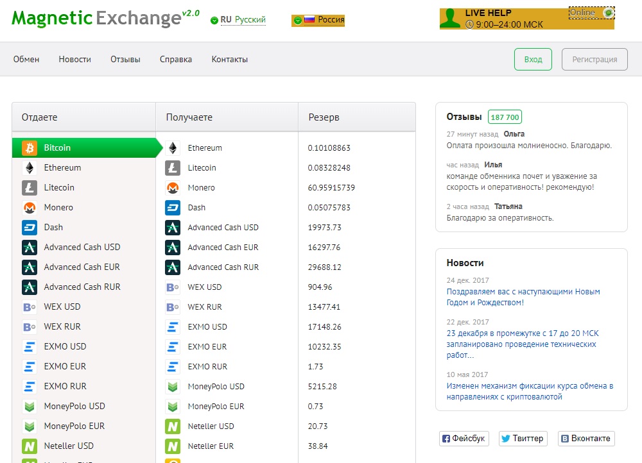The image size is (642, 463).
Task: Click the Dash icon in the Отдаете column
Action: [30, 228]
